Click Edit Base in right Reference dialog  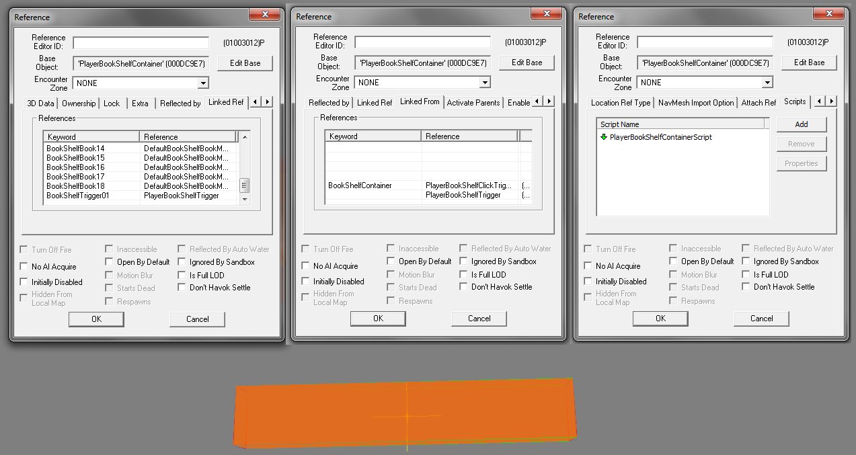809,63
